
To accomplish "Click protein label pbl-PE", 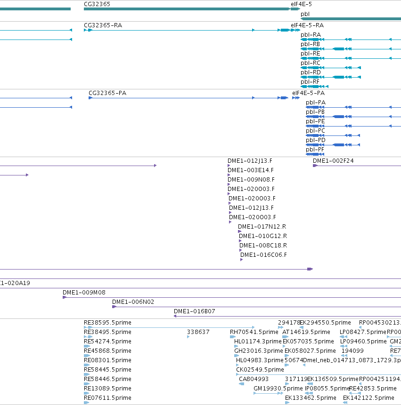I will (x=315, y=121).
